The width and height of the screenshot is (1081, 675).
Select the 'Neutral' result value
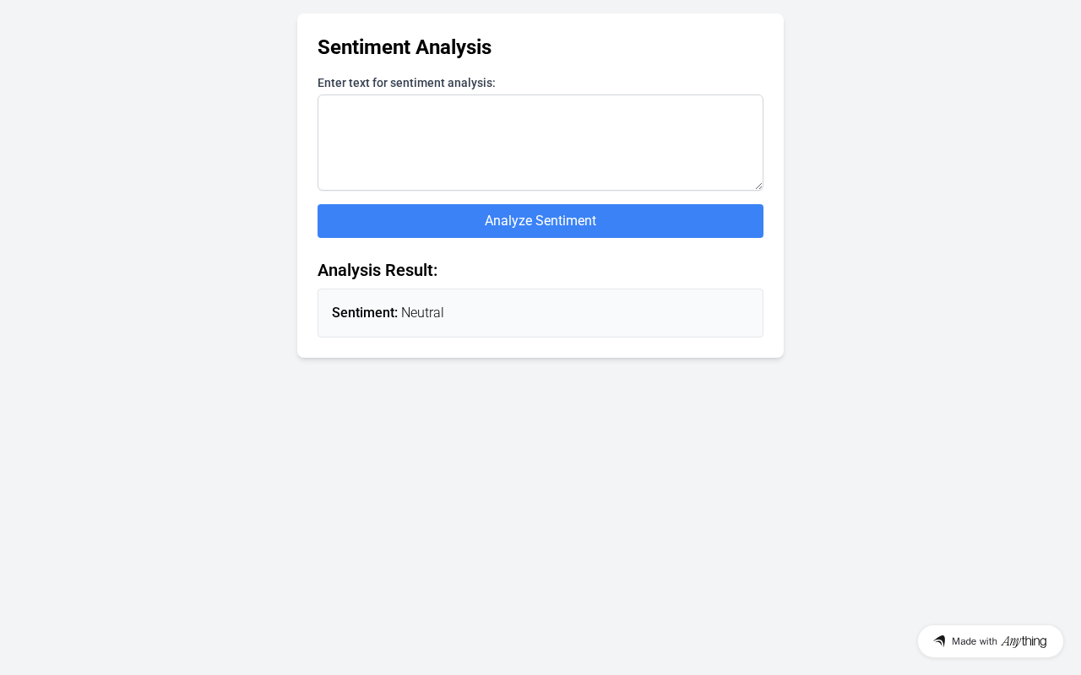click(x=422, y=313)
